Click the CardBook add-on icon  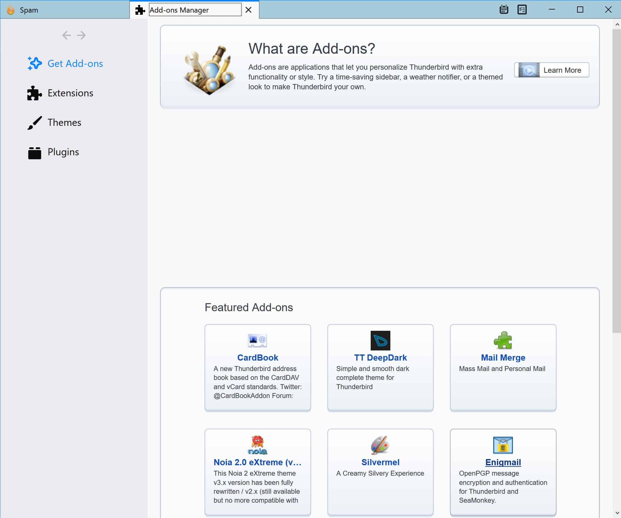tap(257, 341)
